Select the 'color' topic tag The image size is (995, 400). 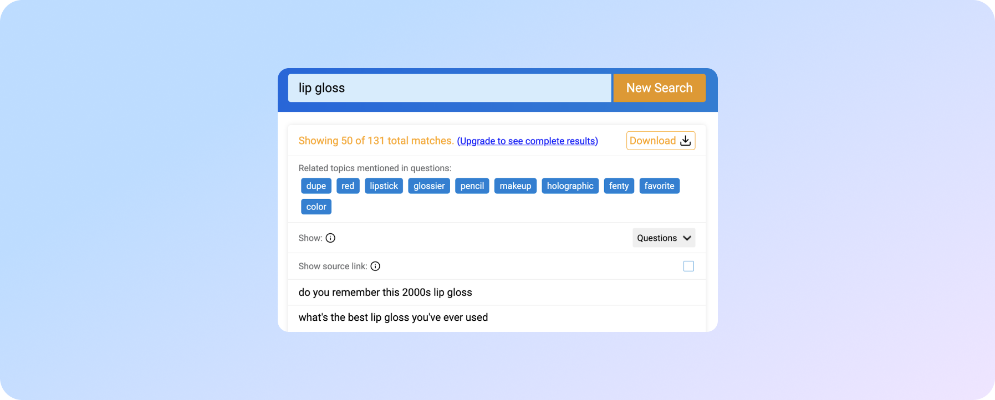316,206
